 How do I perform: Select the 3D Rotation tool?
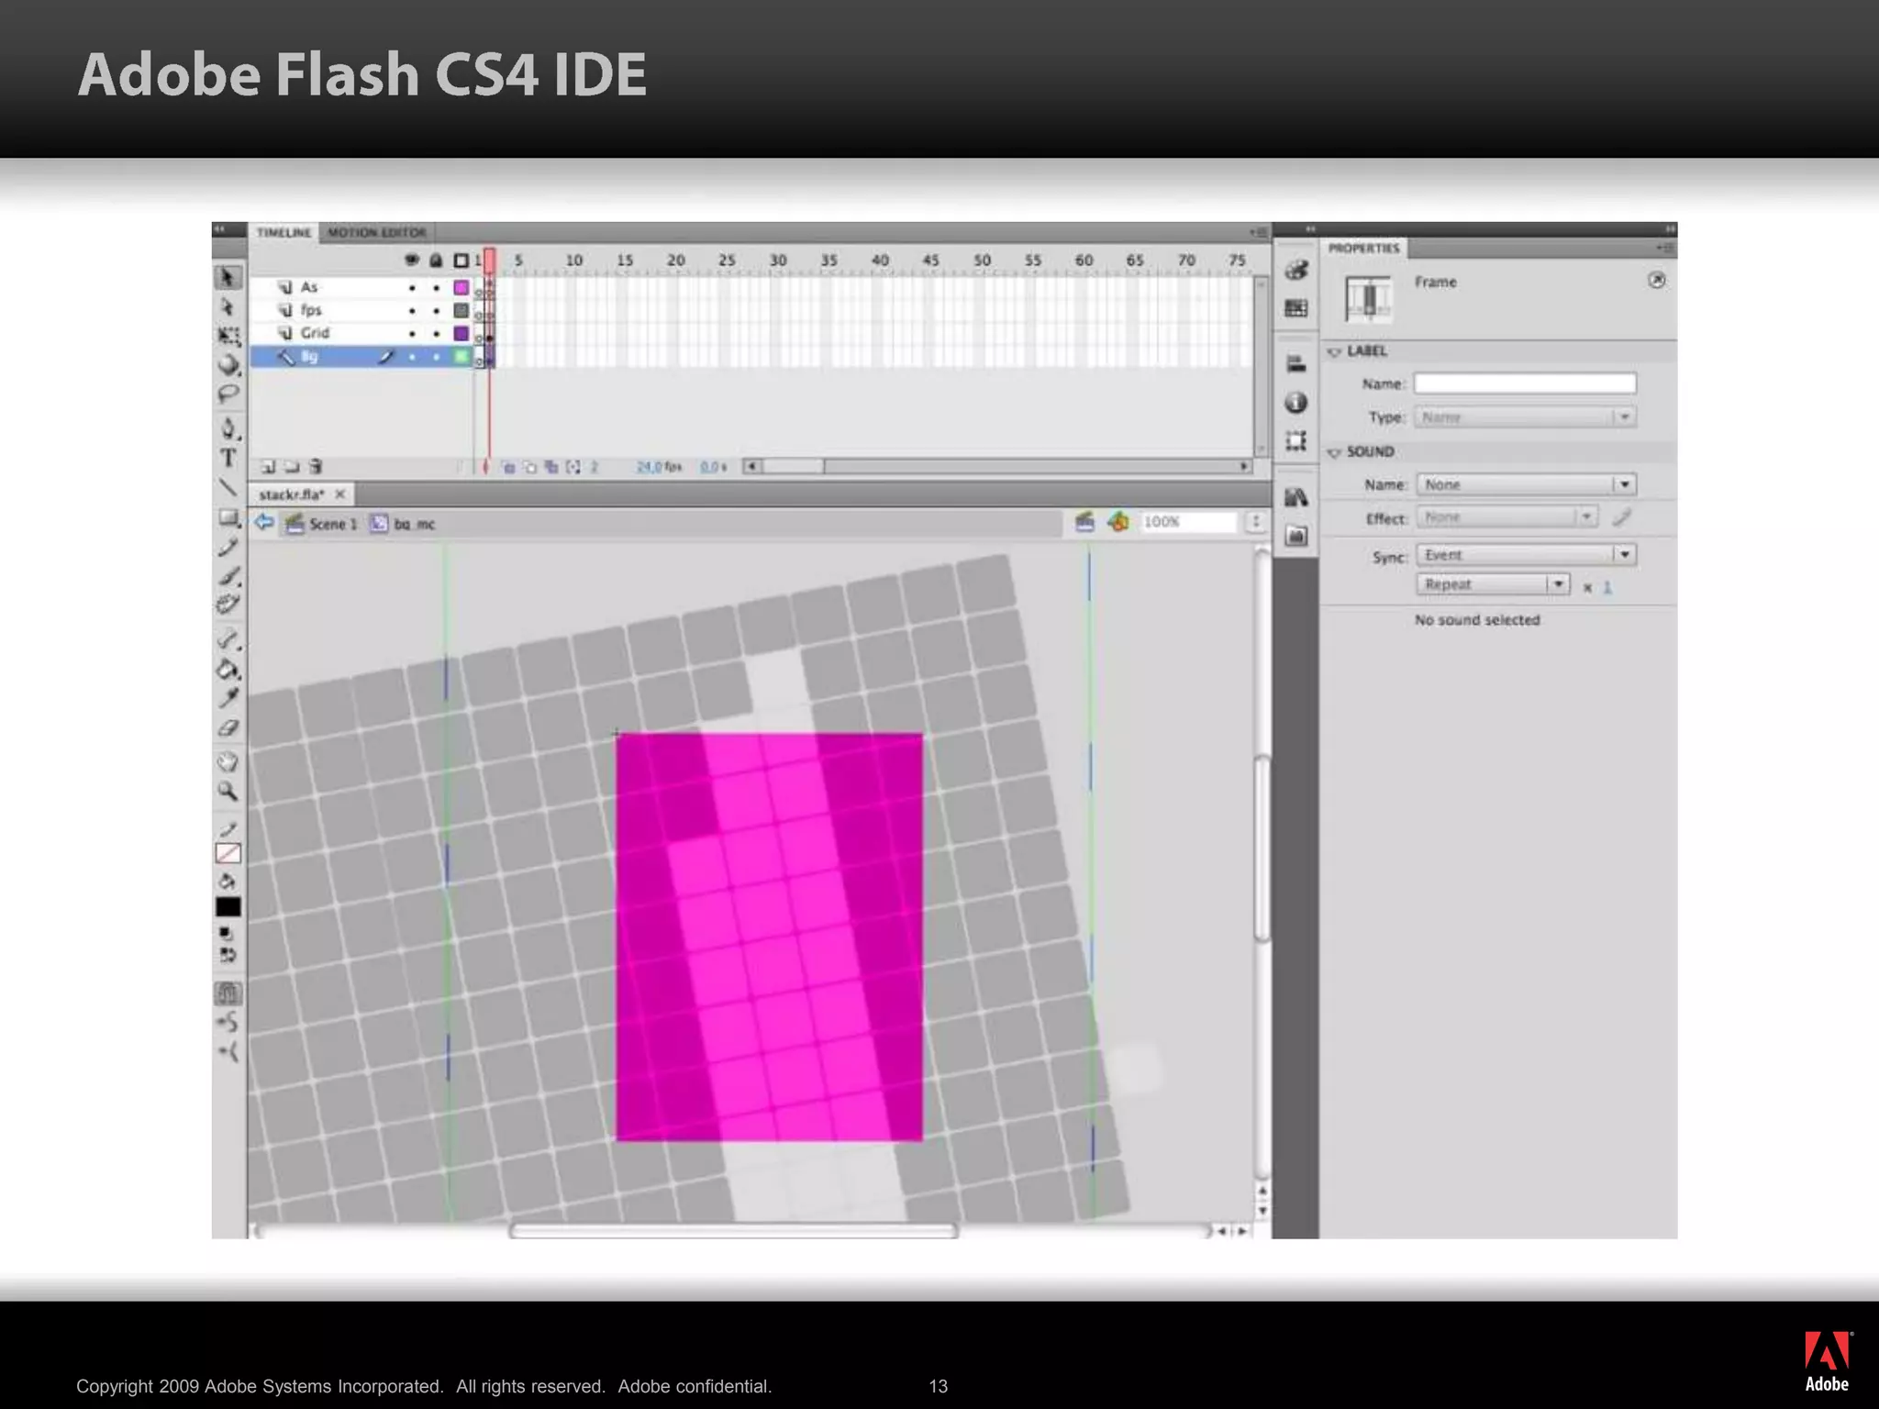pos(228,365)
